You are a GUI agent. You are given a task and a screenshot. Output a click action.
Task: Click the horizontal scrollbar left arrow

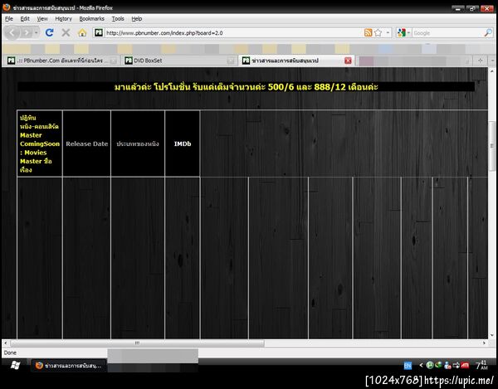(x=6, y=343)
